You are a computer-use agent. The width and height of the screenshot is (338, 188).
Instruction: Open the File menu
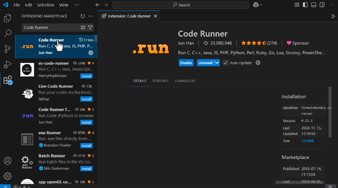(17, 5)
